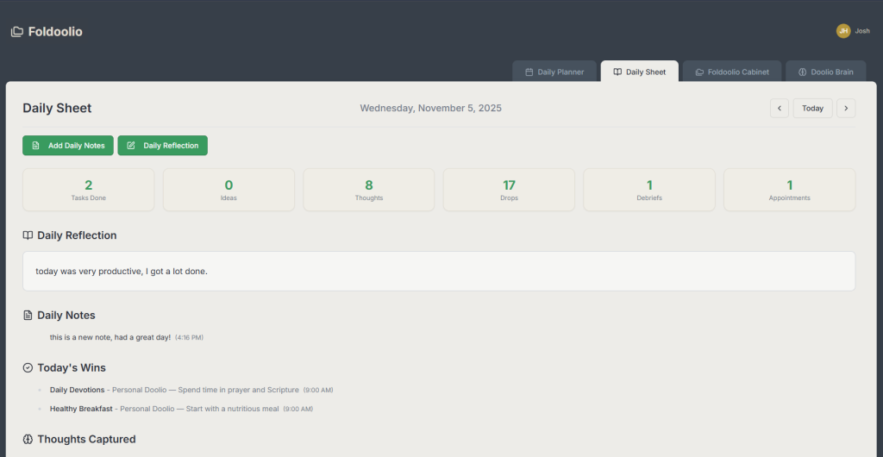883x457 pixels.
Task: Jump to Today's date
Action: tap(812, 109)
